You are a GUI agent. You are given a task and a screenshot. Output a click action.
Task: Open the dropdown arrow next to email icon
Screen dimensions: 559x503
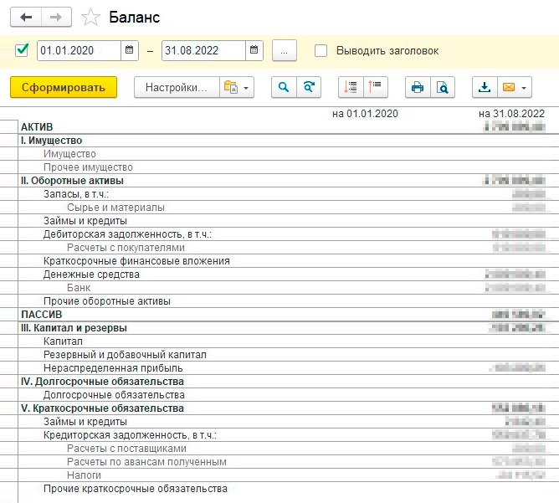pos(524,88)
